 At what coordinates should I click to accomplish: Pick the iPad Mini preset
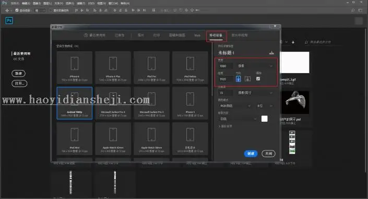(75, 138)
